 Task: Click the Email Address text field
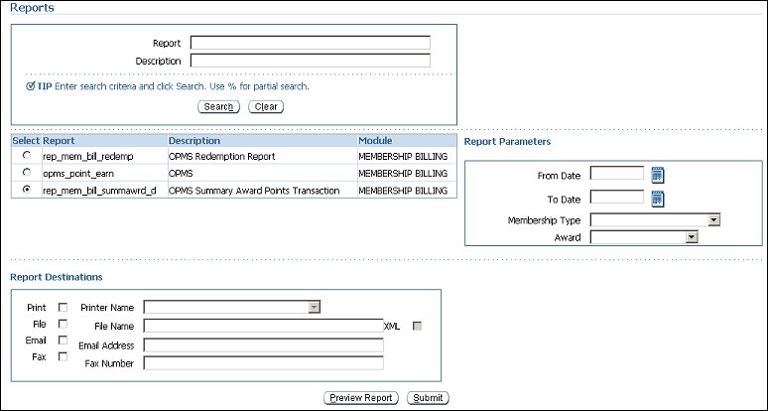point(263,345)
